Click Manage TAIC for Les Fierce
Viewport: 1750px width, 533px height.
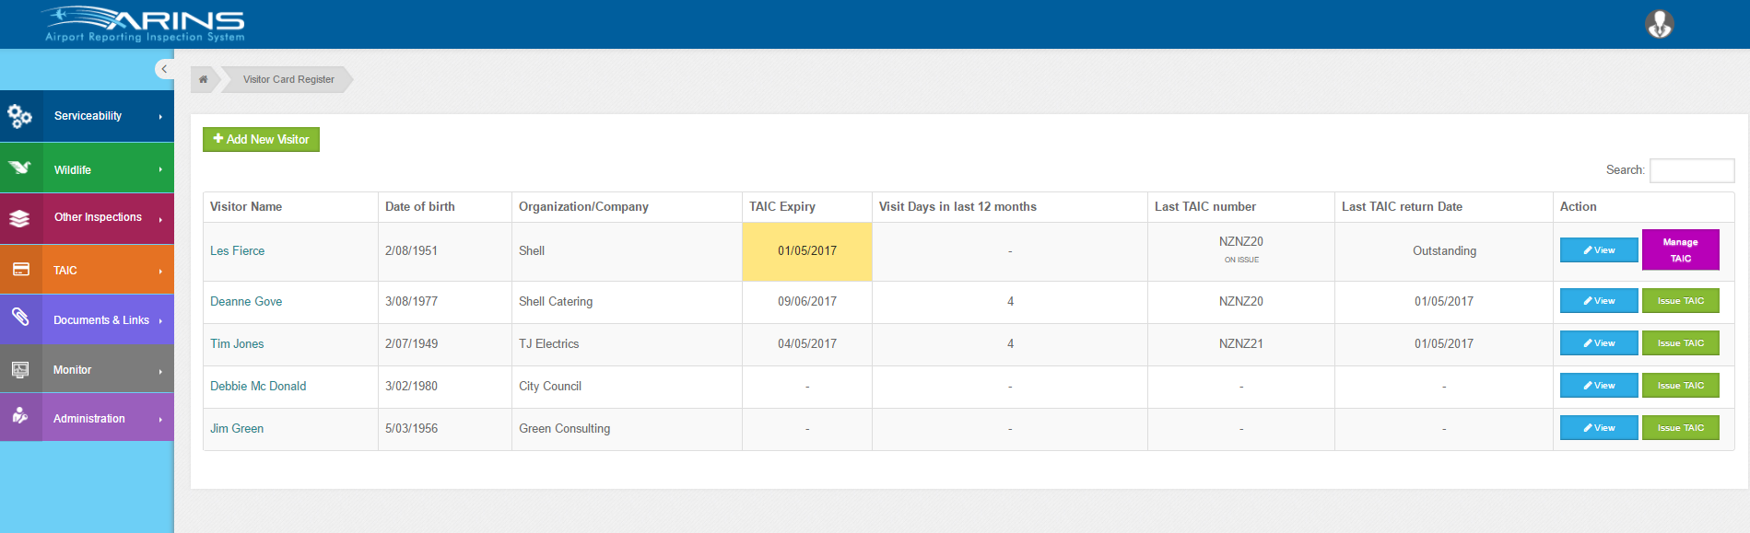click(x=1680, y=250)
